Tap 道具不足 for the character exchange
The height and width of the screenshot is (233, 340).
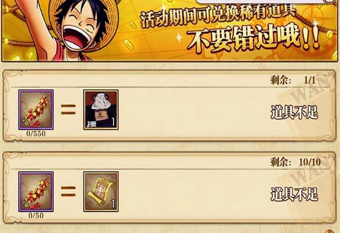click(294, 112)
